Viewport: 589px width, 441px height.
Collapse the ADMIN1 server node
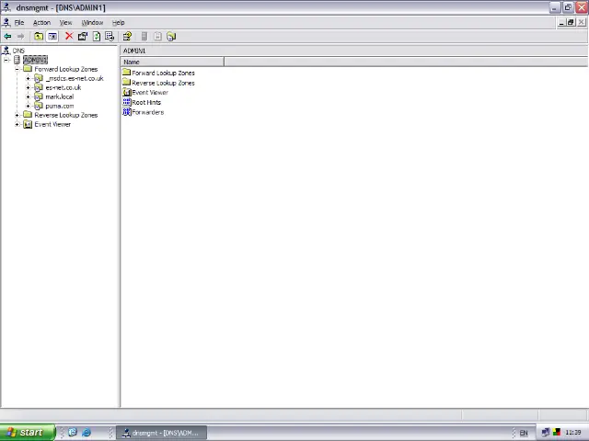tap(6, 60)
